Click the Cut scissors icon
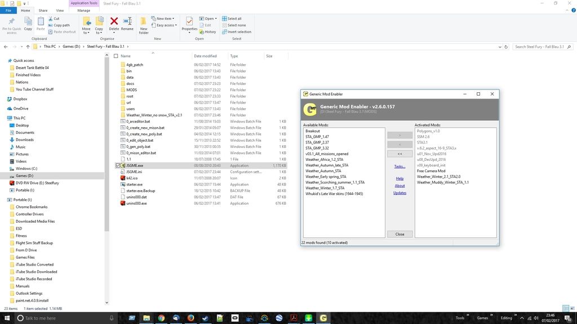Screen dimensions: 577x324 click(51, 19)
